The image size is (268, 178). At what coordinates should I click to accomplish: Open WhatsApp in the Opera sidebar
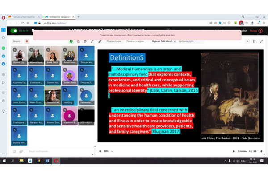[x=4, y=48]
